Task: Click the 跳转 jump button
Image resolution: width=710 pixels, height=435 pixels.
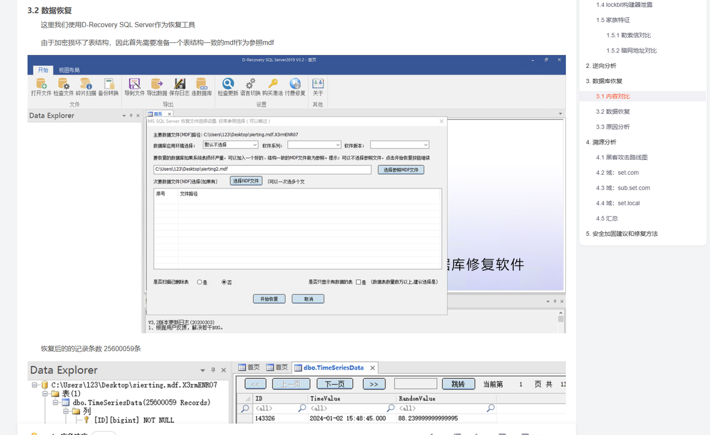Action: coord(458,384)
